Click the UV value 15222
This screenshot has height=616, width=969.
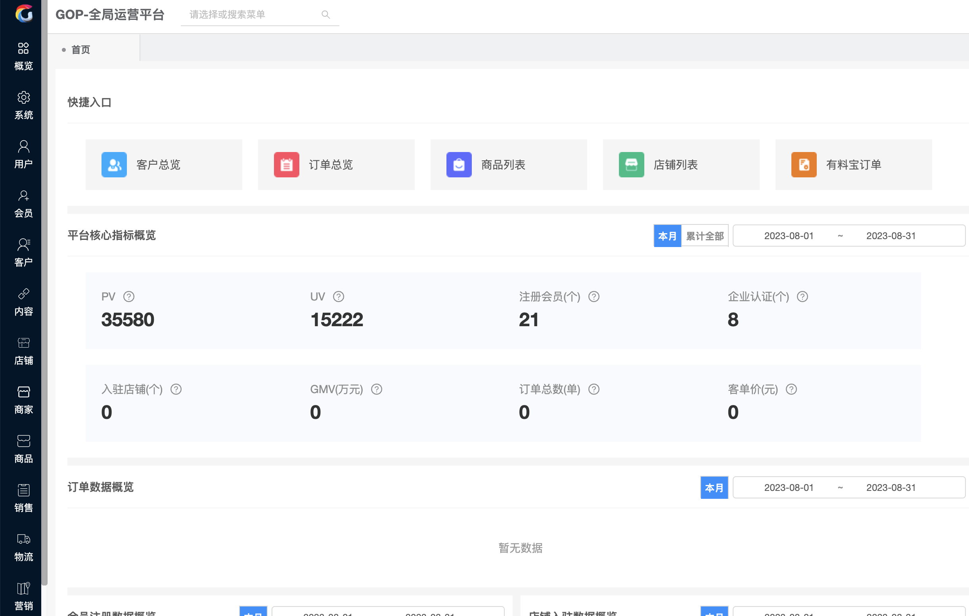coord(336,320)
